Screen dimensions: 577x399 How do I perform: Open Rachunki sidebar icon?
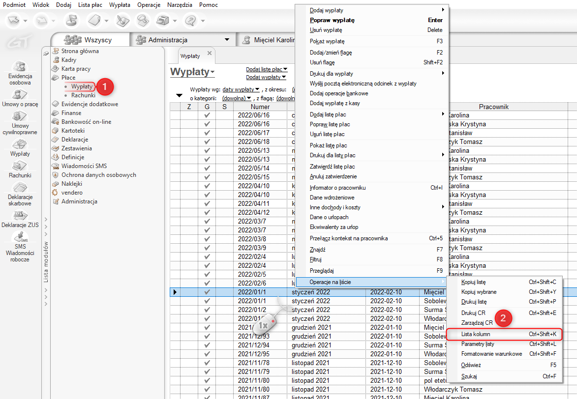(20, 166)
